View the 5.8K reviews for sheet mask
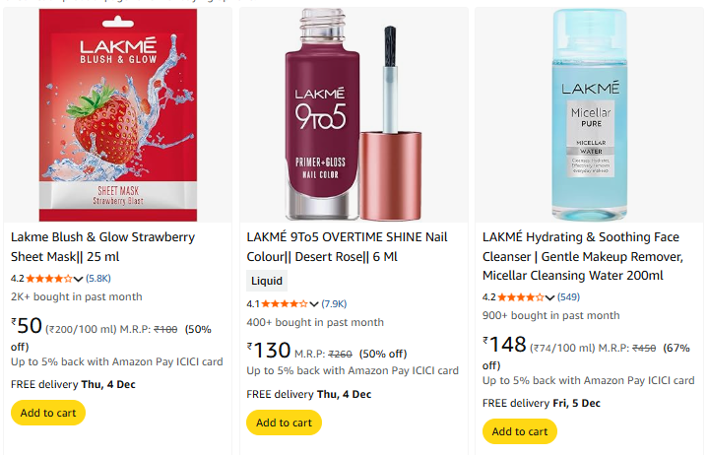708x455 pixels. tap(98, 279)
